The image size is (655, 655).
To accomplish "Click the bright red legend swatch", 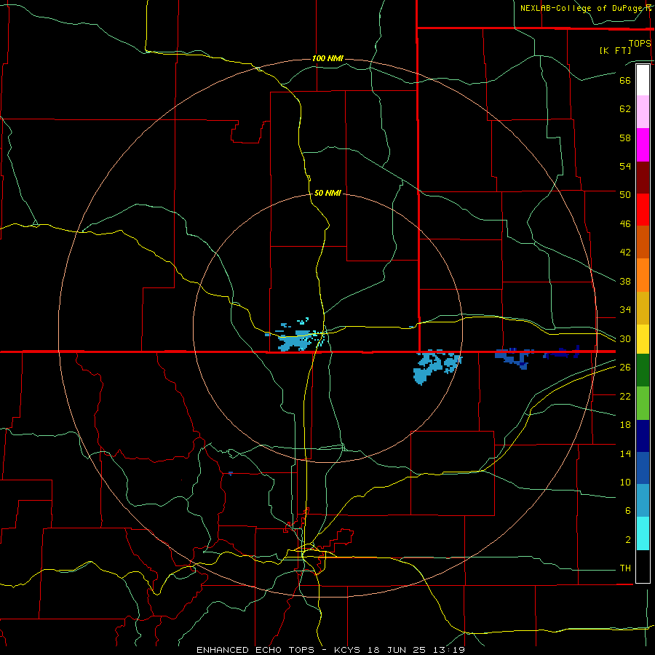I will 643,210.
